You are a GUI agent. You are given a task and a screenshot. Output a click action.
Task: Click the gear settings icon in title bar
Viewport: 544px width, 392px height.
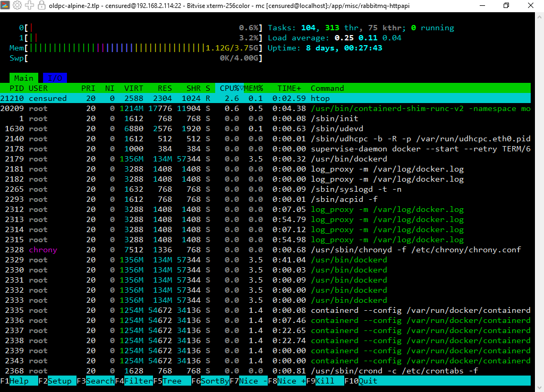click(18, 5)
